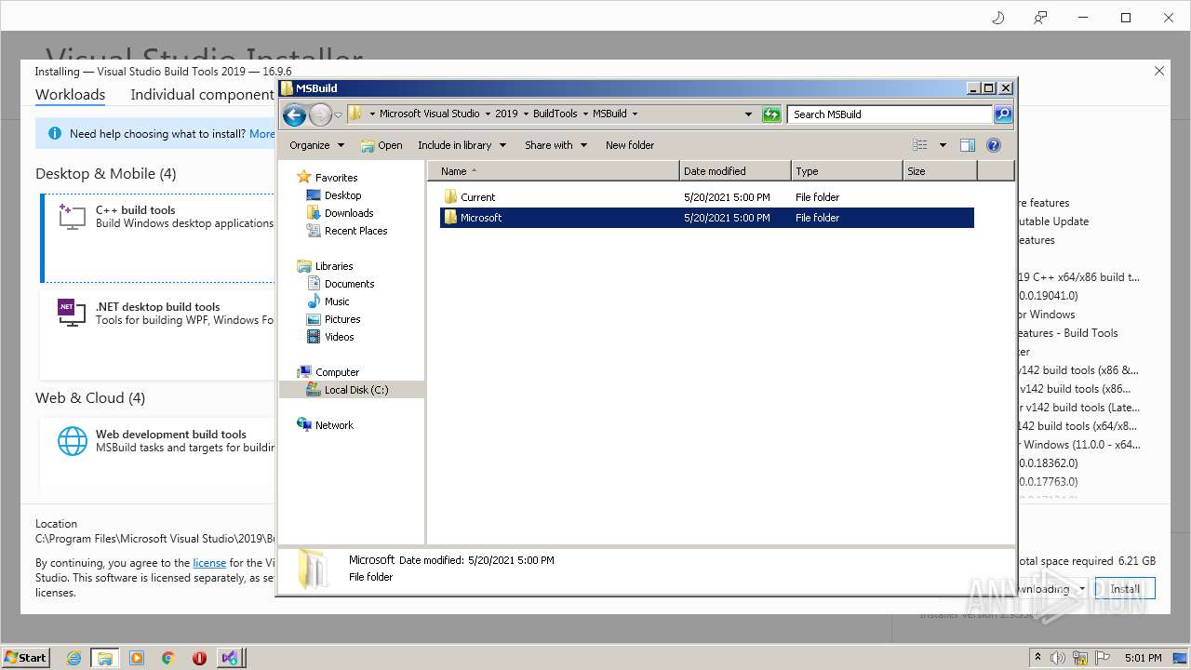Open Opera from the taskbar
This screenshot has width=1191, height=670.
tap(199, 658)
